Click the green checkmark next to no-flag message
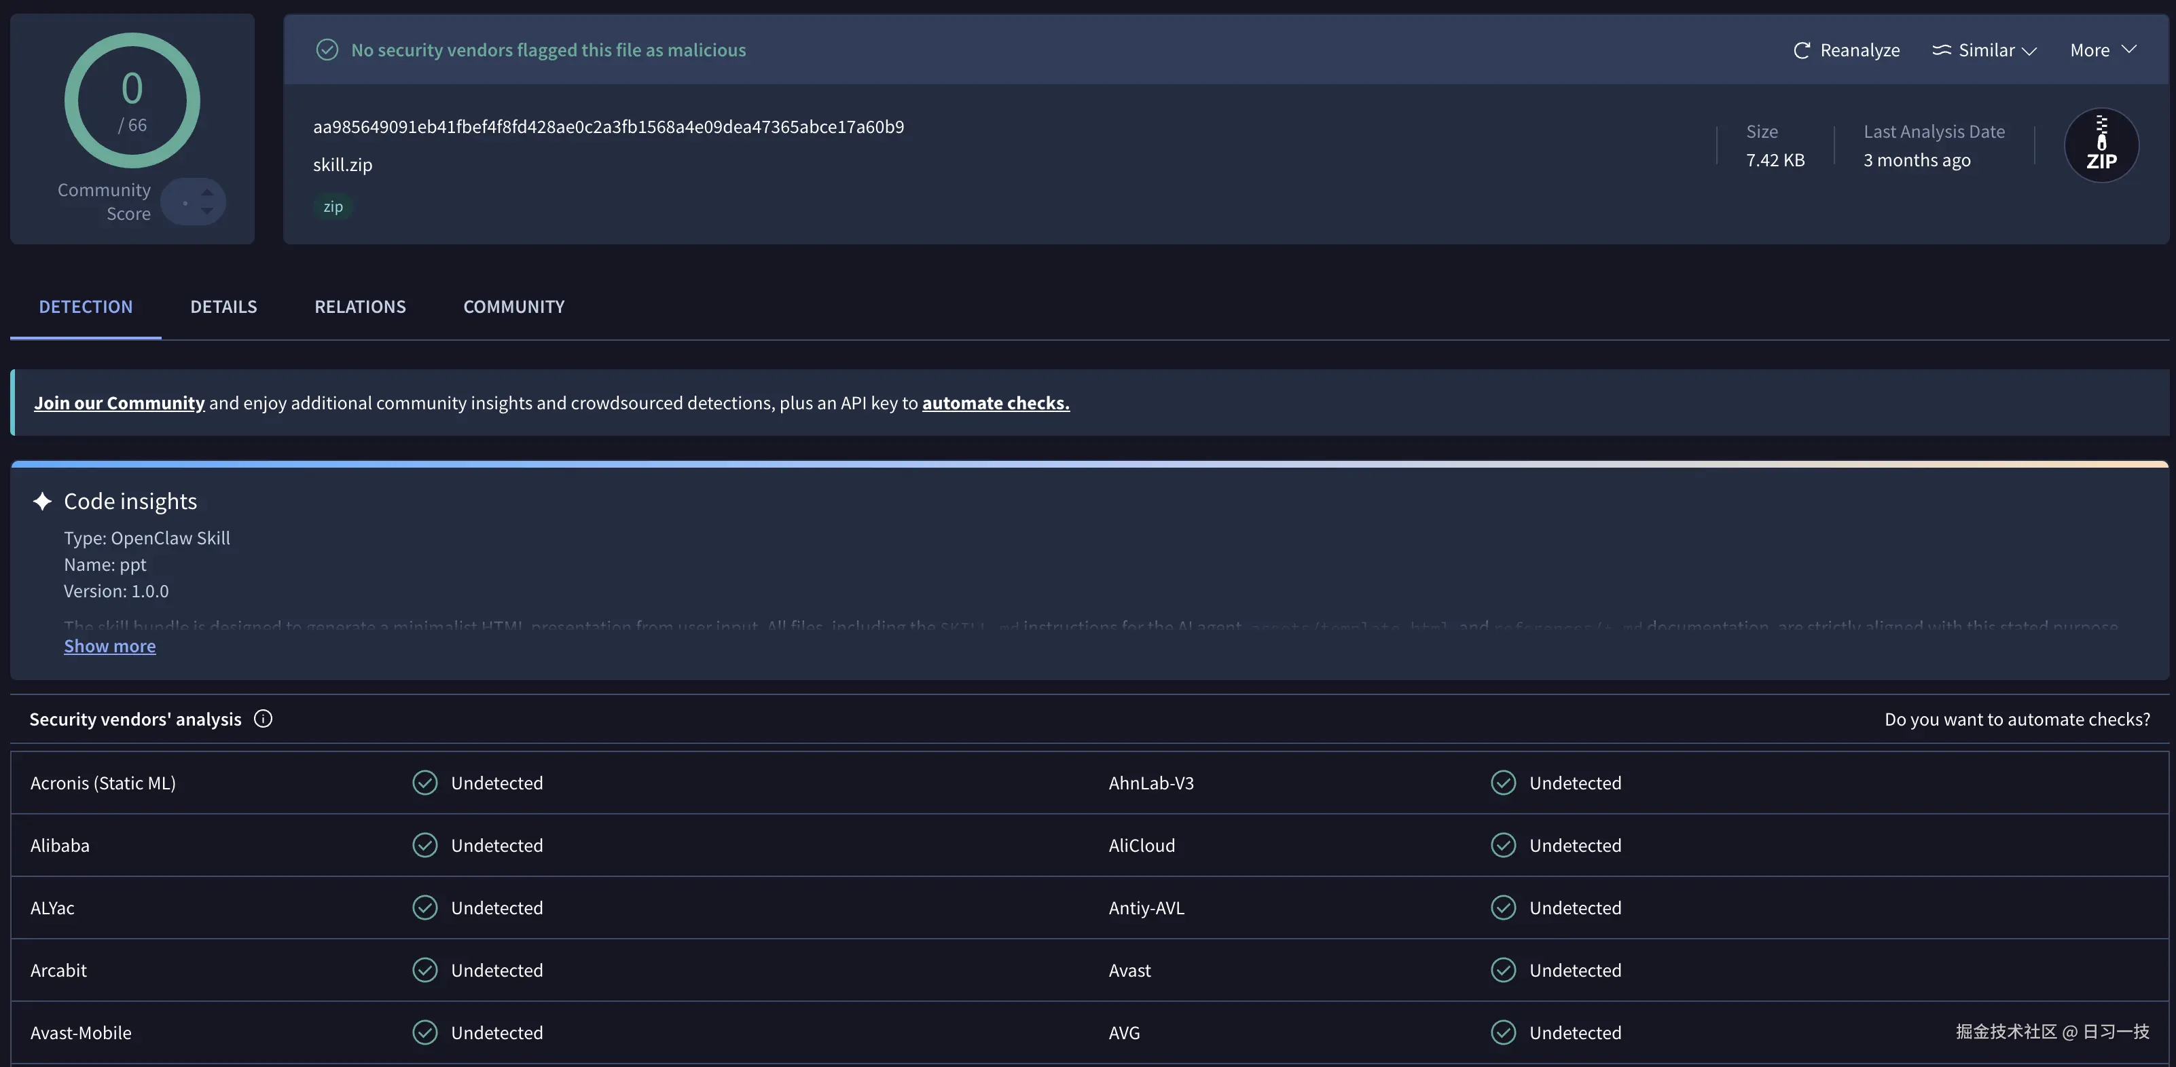Screen dimensions: 2176x1067 [327, 50]
